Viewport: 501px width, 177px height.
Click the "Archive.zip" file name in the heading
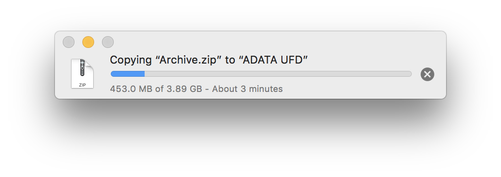pyautogui.click(x=188, y=60)
